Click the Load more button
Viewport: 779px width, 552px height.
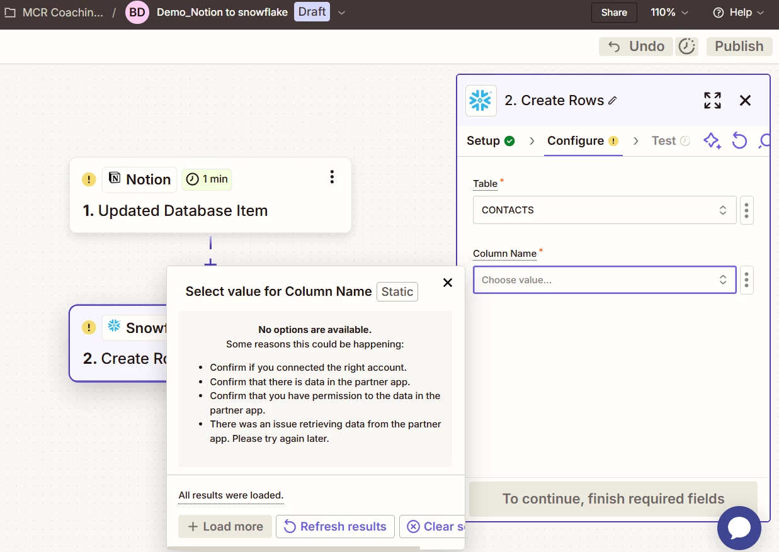(x=225, y=527)
